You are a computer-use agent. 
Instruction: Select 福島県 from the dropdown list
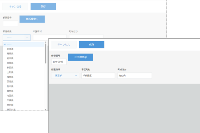coord(11,76)
